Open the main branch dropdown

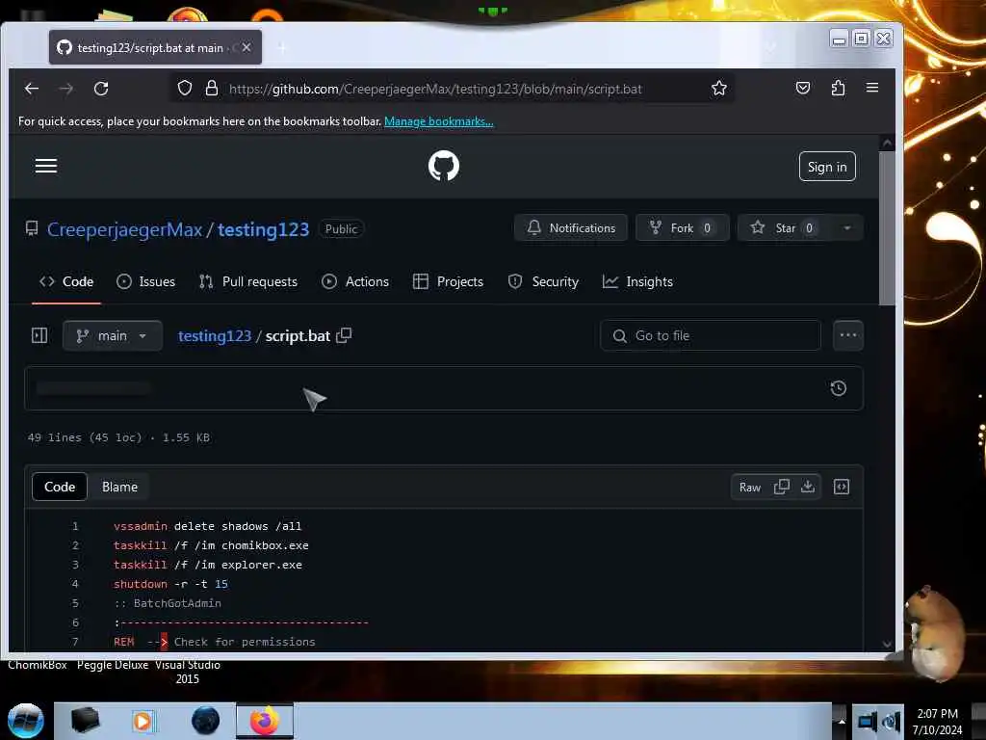(x=113, y=335)
